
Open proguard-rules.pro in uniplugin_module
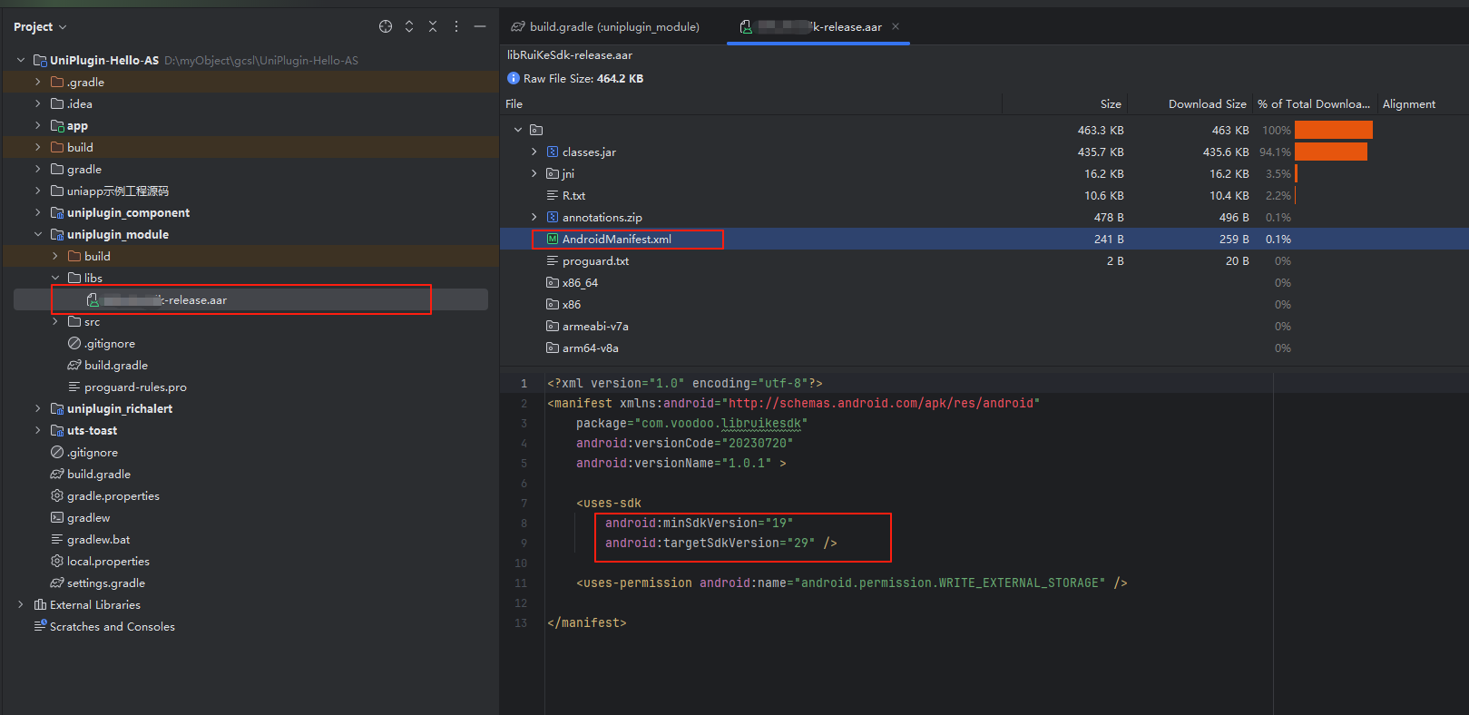pos(135,387)
